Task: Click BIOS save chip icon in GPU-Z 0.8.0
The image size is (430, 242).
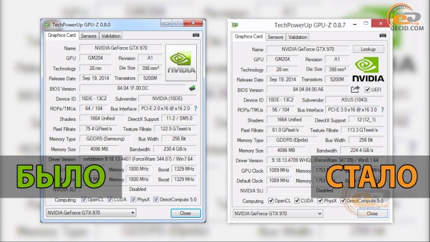Action: point(192,88)
